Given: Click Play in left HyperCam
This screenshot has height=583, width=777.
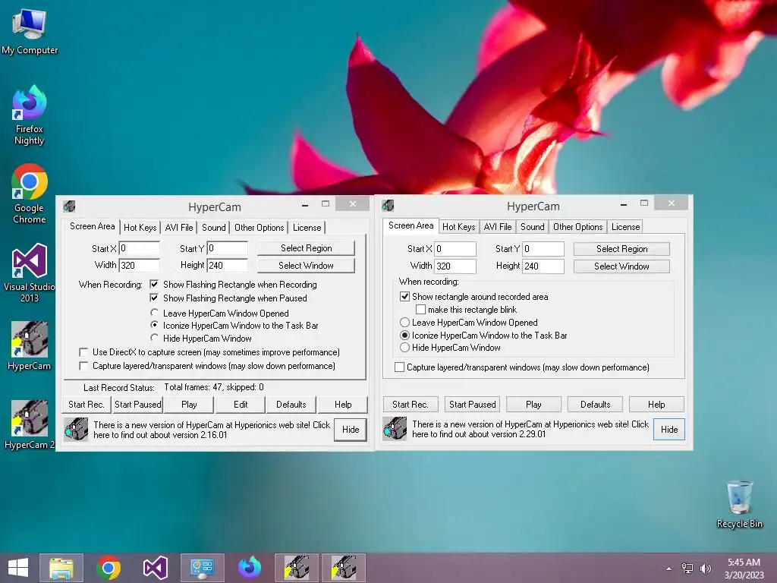Looking at the screenshot, I should click(x=189, y=405).
